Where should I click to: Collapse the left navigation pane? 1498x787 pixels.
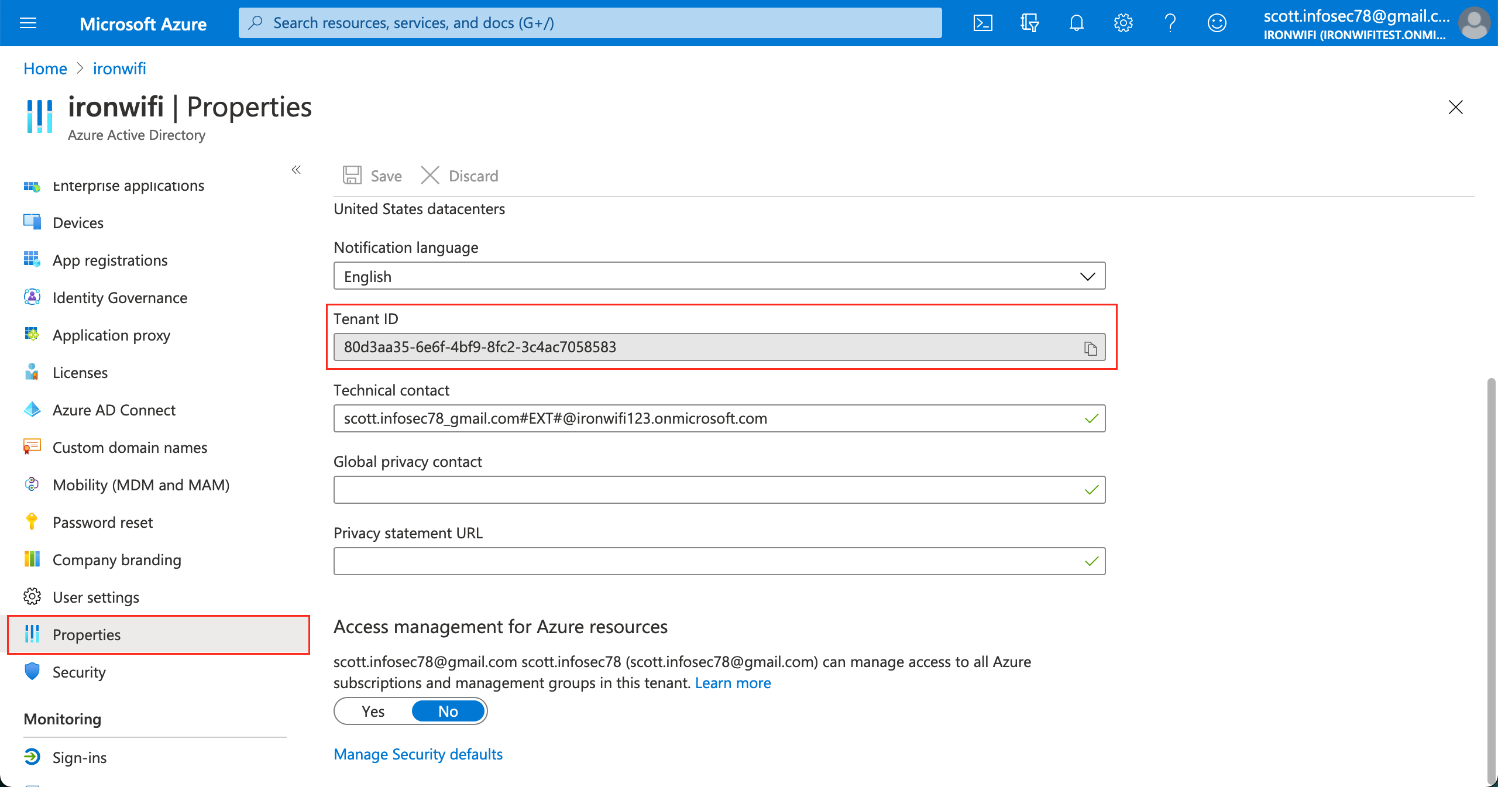coord(296,170)
